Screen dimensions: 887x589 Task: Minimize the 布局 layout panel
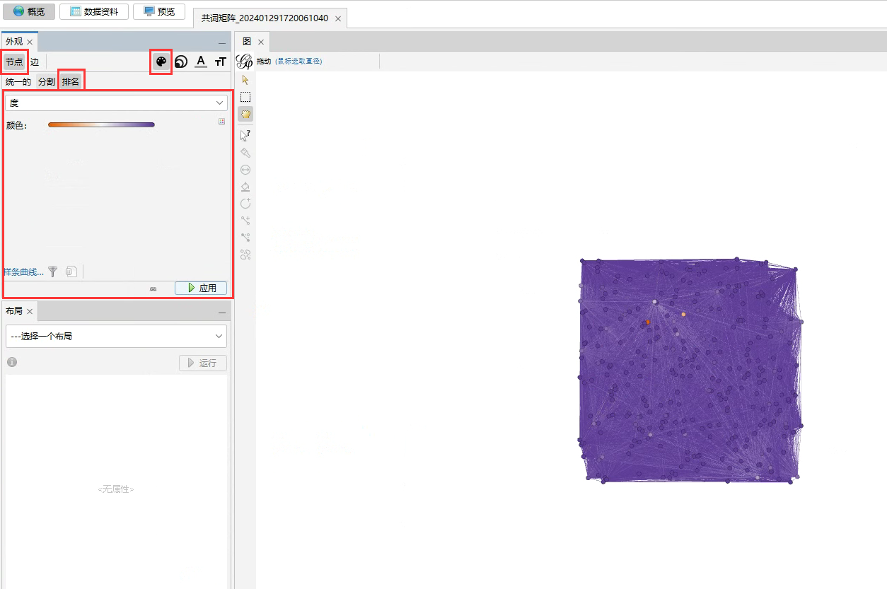pyautogui.click(x=222, y=313)
